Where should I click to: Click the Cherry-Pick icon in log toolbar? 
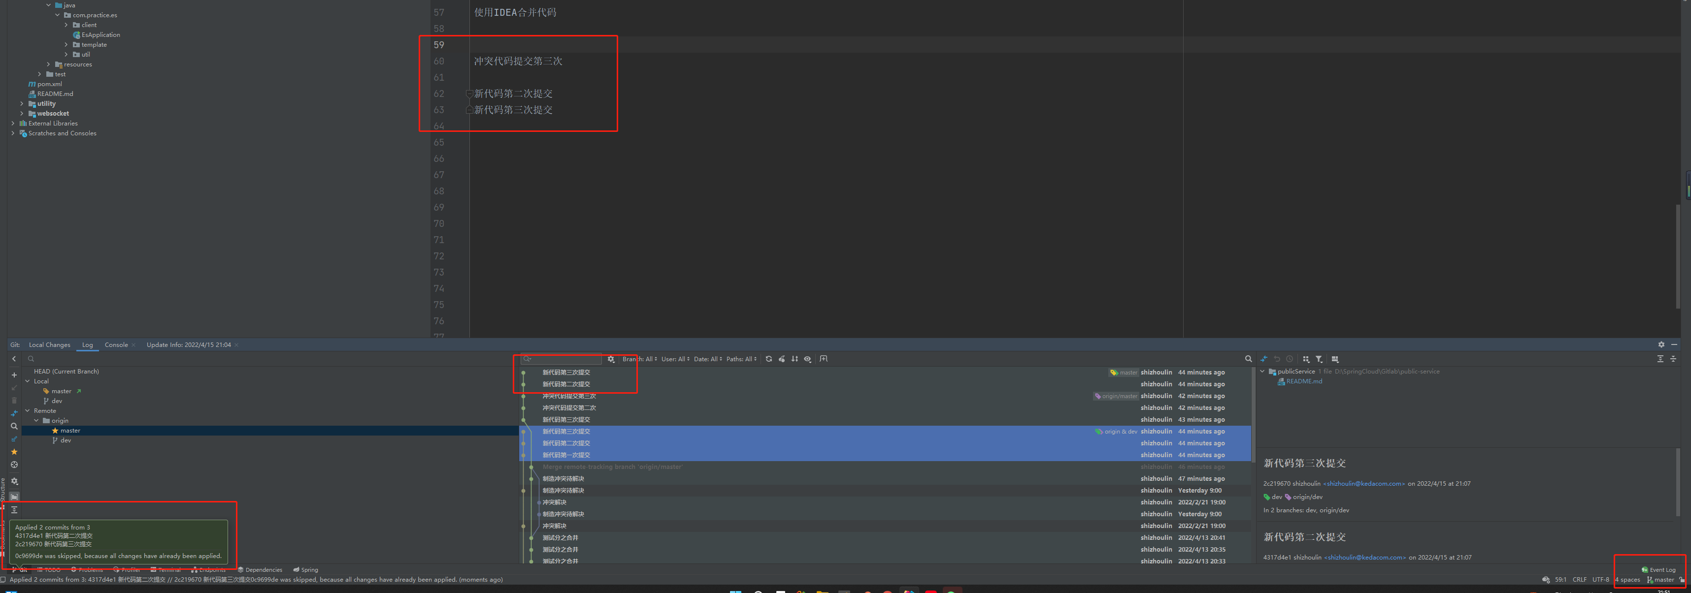pyautogui.click(x=781, y=359)
